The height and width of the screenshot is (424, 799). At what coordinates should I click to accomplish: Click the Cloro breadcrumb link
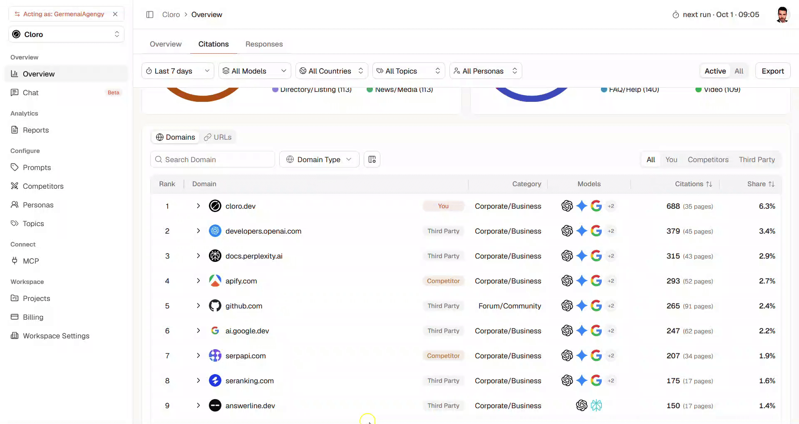click(x=171, y=15)
